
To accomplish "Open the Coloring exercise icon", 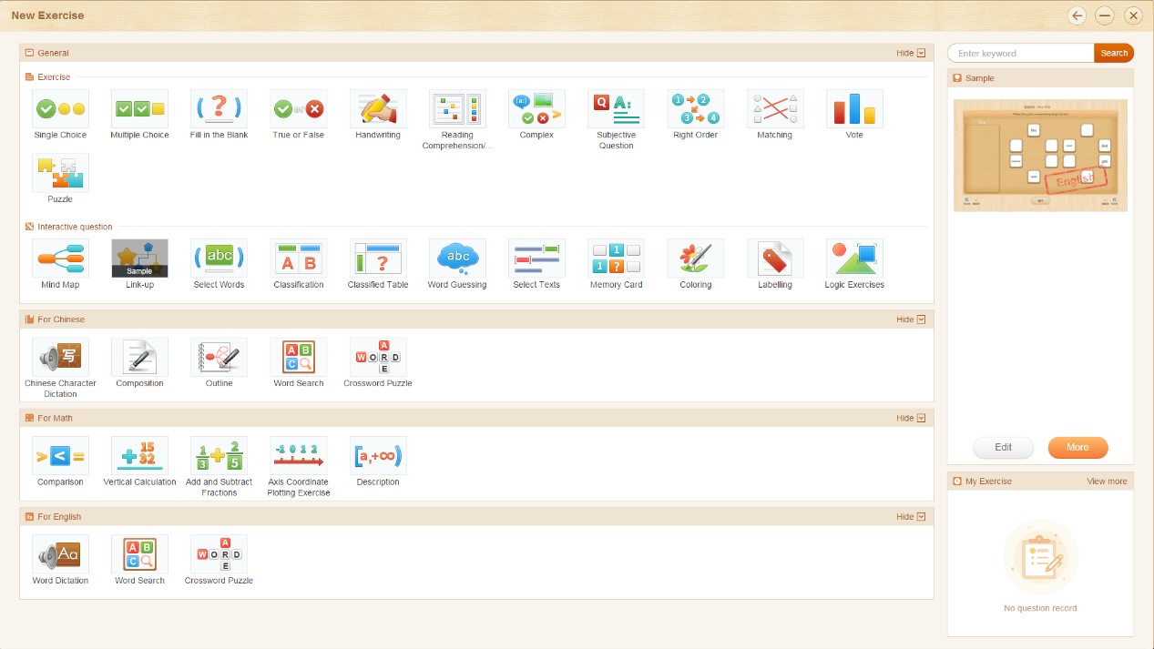I will coord(696,259).
